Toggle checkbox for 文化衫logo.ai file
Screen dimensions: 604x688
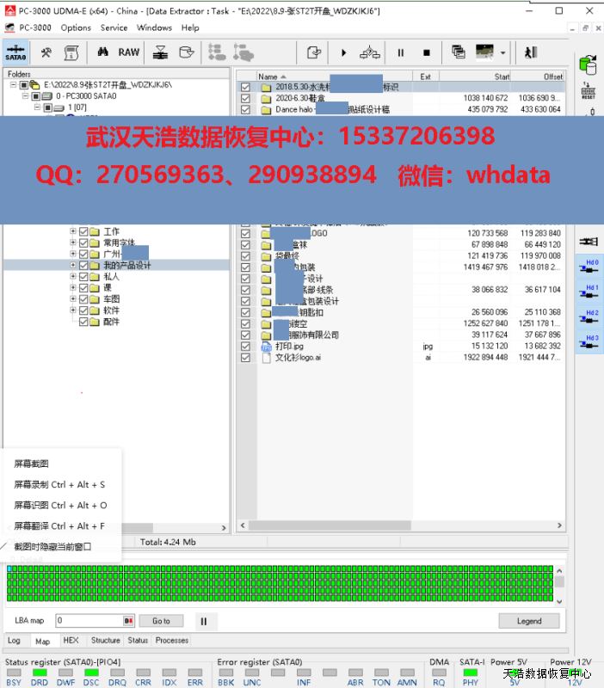[246, 358]
